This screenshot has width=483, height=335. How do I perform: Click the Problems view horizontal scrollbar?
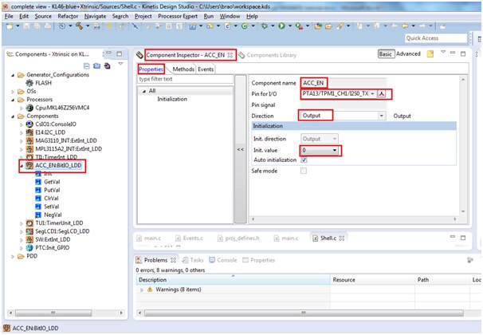click(x=304, y=313)
